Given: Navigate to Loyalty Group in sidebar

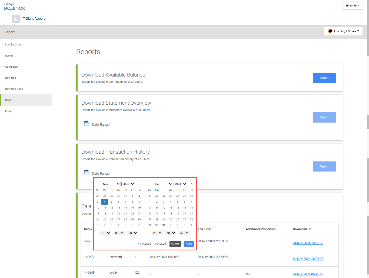Looking at the screenshot, I should (14, 45).
